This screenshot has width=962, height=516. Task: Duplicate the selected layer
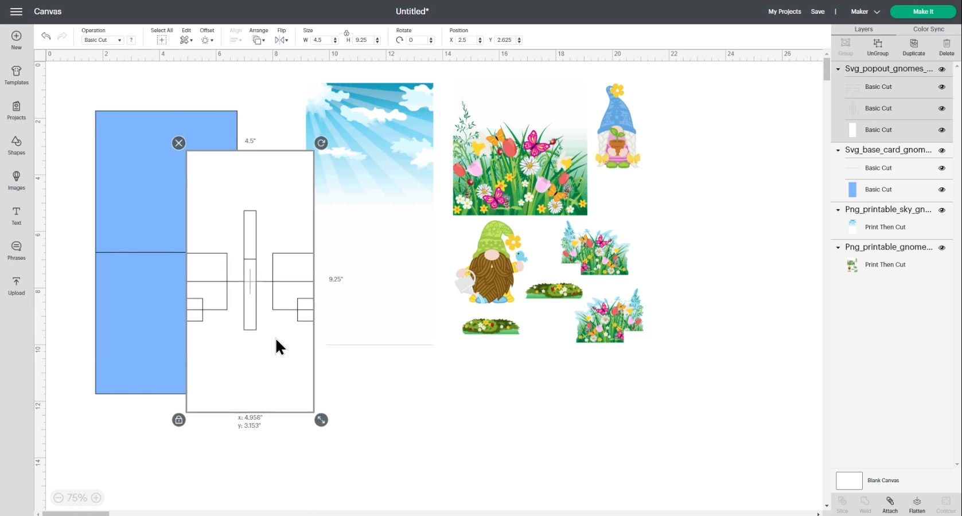(913, 46)
